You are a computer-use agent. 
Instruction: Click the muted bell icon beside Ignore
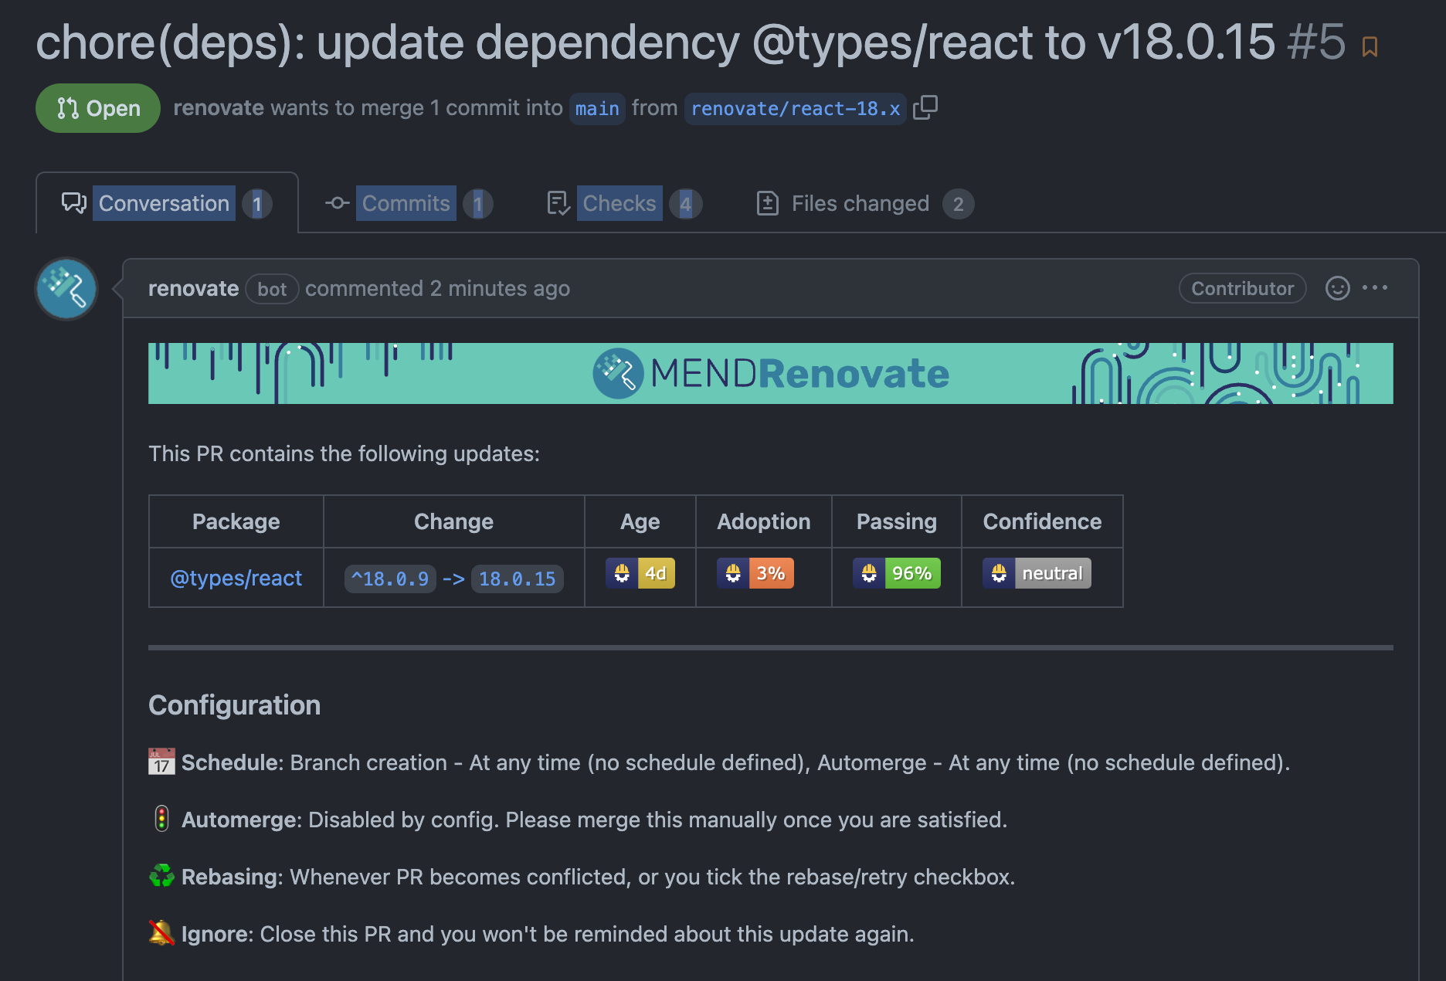(x=161, y=933)
